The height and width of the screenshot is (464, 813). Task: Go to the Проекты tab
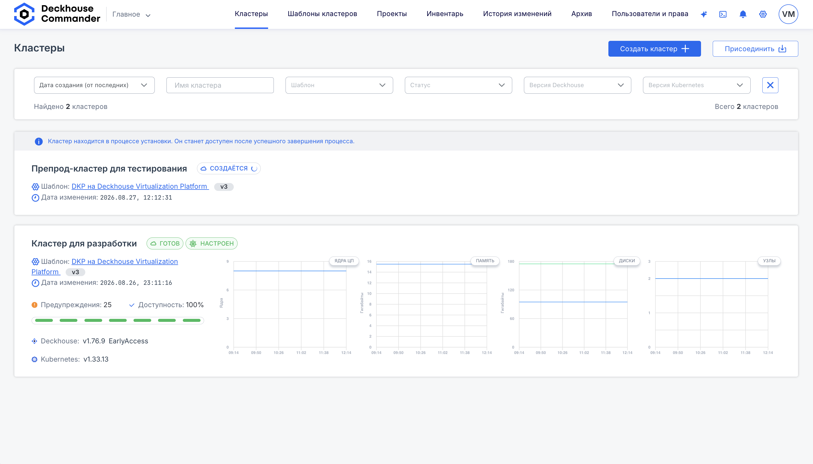click(x=392, y=14)
